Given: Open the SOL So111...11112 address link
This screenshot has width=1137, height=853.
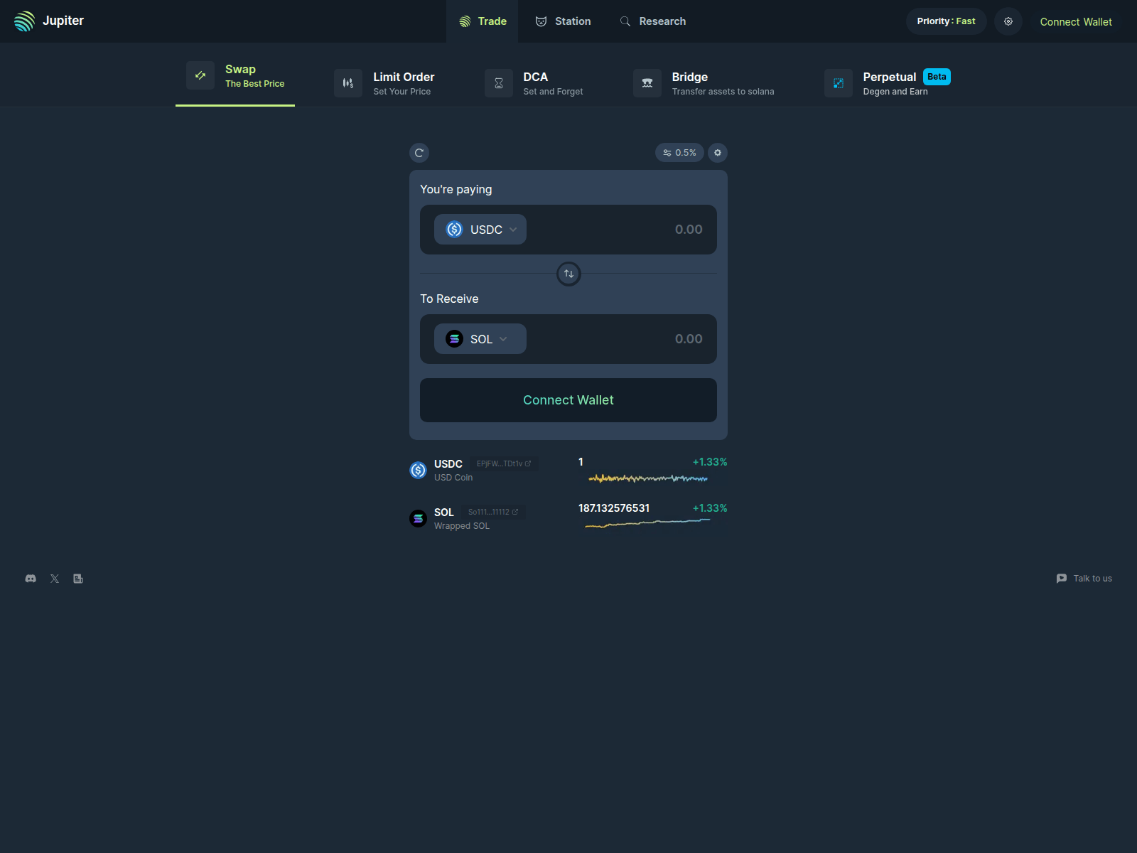Looking at the screenshot, I should (x=493, y=512).
